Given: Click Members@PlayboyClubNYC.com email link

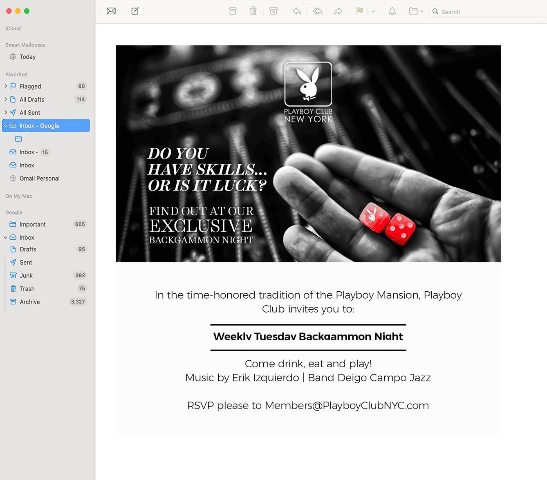Looking at the screenshot, I should click(347, 406).
